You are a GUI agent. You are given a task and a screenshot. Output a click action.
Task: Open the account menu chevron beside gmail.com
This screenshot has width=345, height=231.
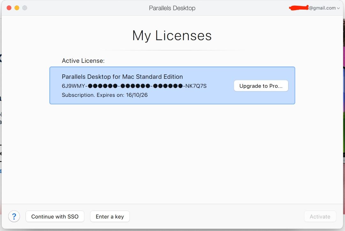338,8
